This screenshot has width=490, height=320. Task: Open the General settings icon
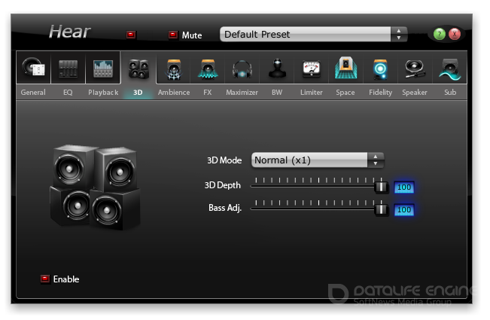coord(33,69)
